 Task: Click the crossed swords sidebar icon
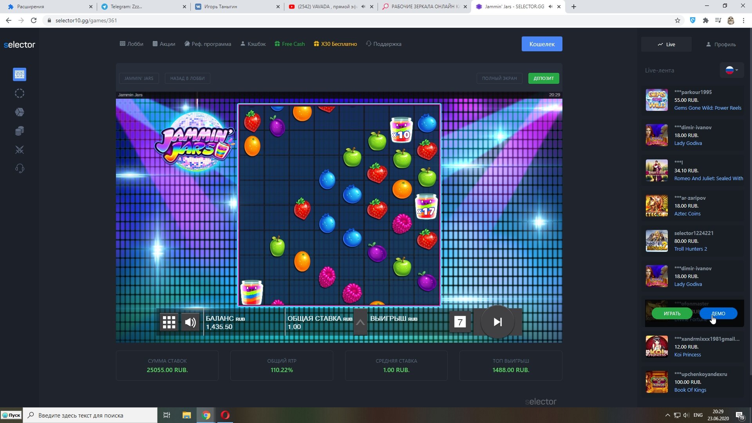click(x=19, y=150)
